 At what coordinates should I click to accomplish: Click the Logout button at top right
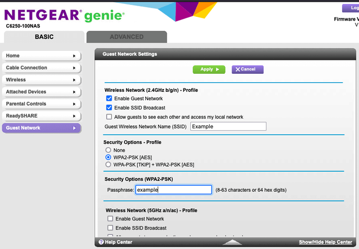tap(351, 8)
